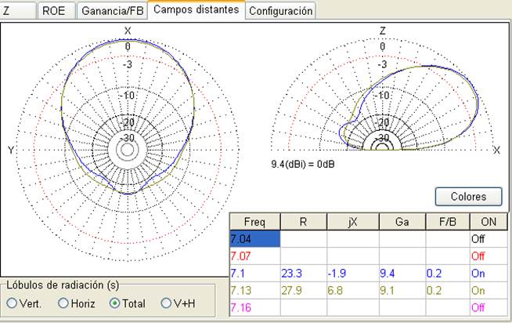Go to the Configuración tab

(x=280, y=11)
